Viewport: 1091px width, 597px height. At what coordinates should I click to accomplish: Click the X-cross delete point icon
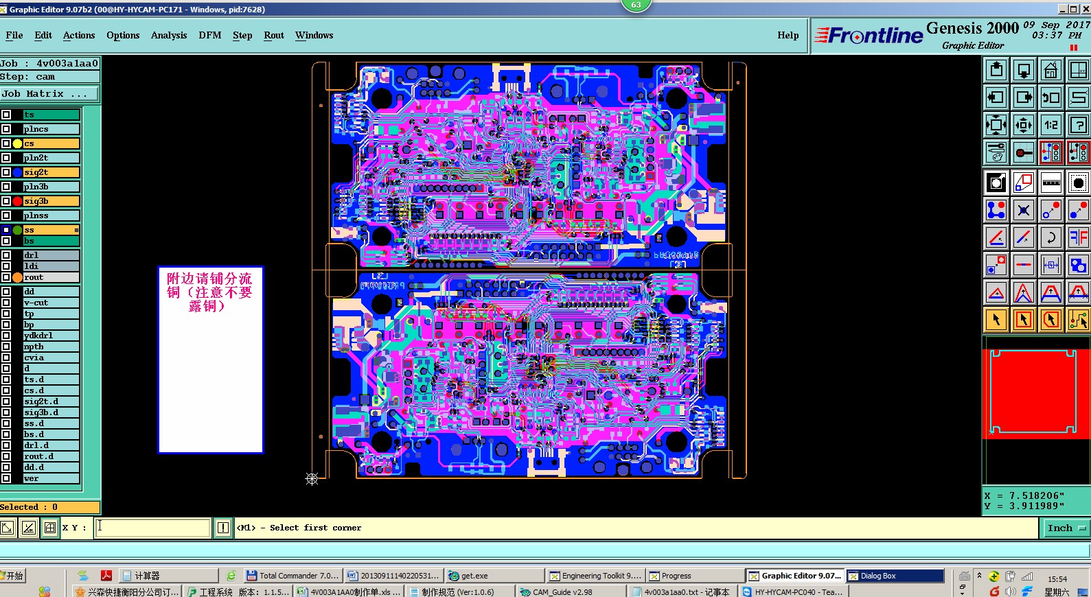[x=1024, y=210]
